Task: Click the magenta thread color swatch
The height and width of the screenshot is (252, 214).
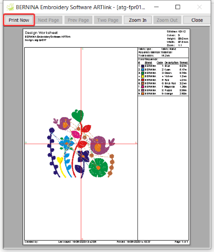Action: (x=143, y=87)
